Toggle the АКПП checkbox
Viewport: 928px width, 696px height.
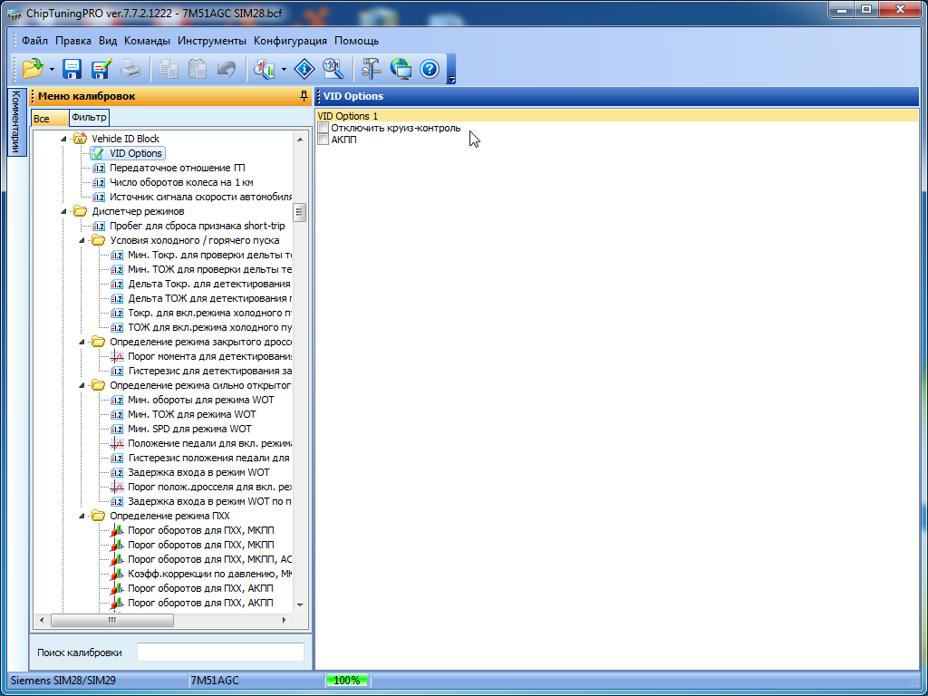click(324, 140)
